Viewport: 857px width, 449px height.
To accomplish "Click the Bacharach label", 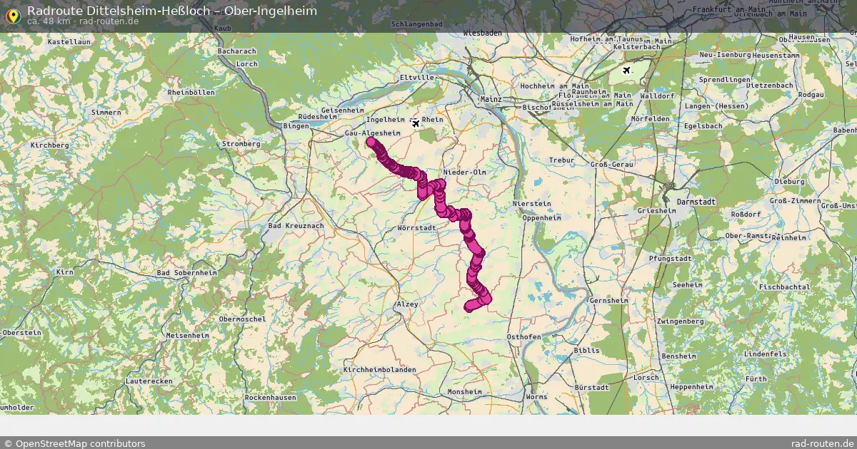I will coord(236,51).
